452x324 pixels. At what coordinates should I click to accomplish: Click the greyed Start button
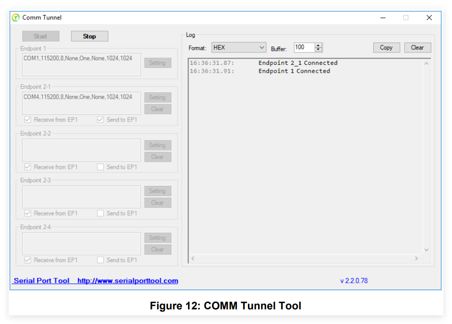click(x=41, y=36)
